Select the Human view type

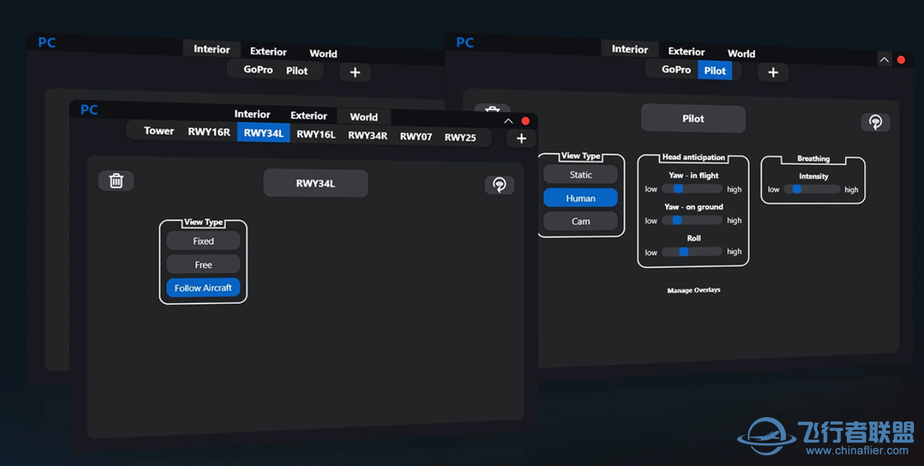pyautogui.click(x=580, y=198)
